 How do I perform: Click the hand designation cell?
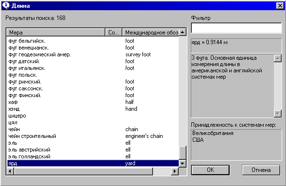(x=131, y=109)
